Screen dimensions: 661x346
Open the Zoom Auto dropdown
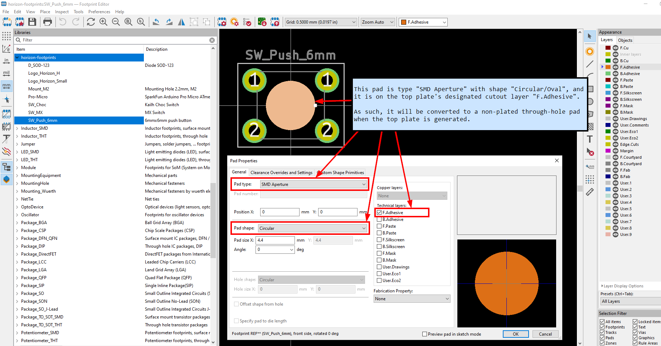pos(378,22)
